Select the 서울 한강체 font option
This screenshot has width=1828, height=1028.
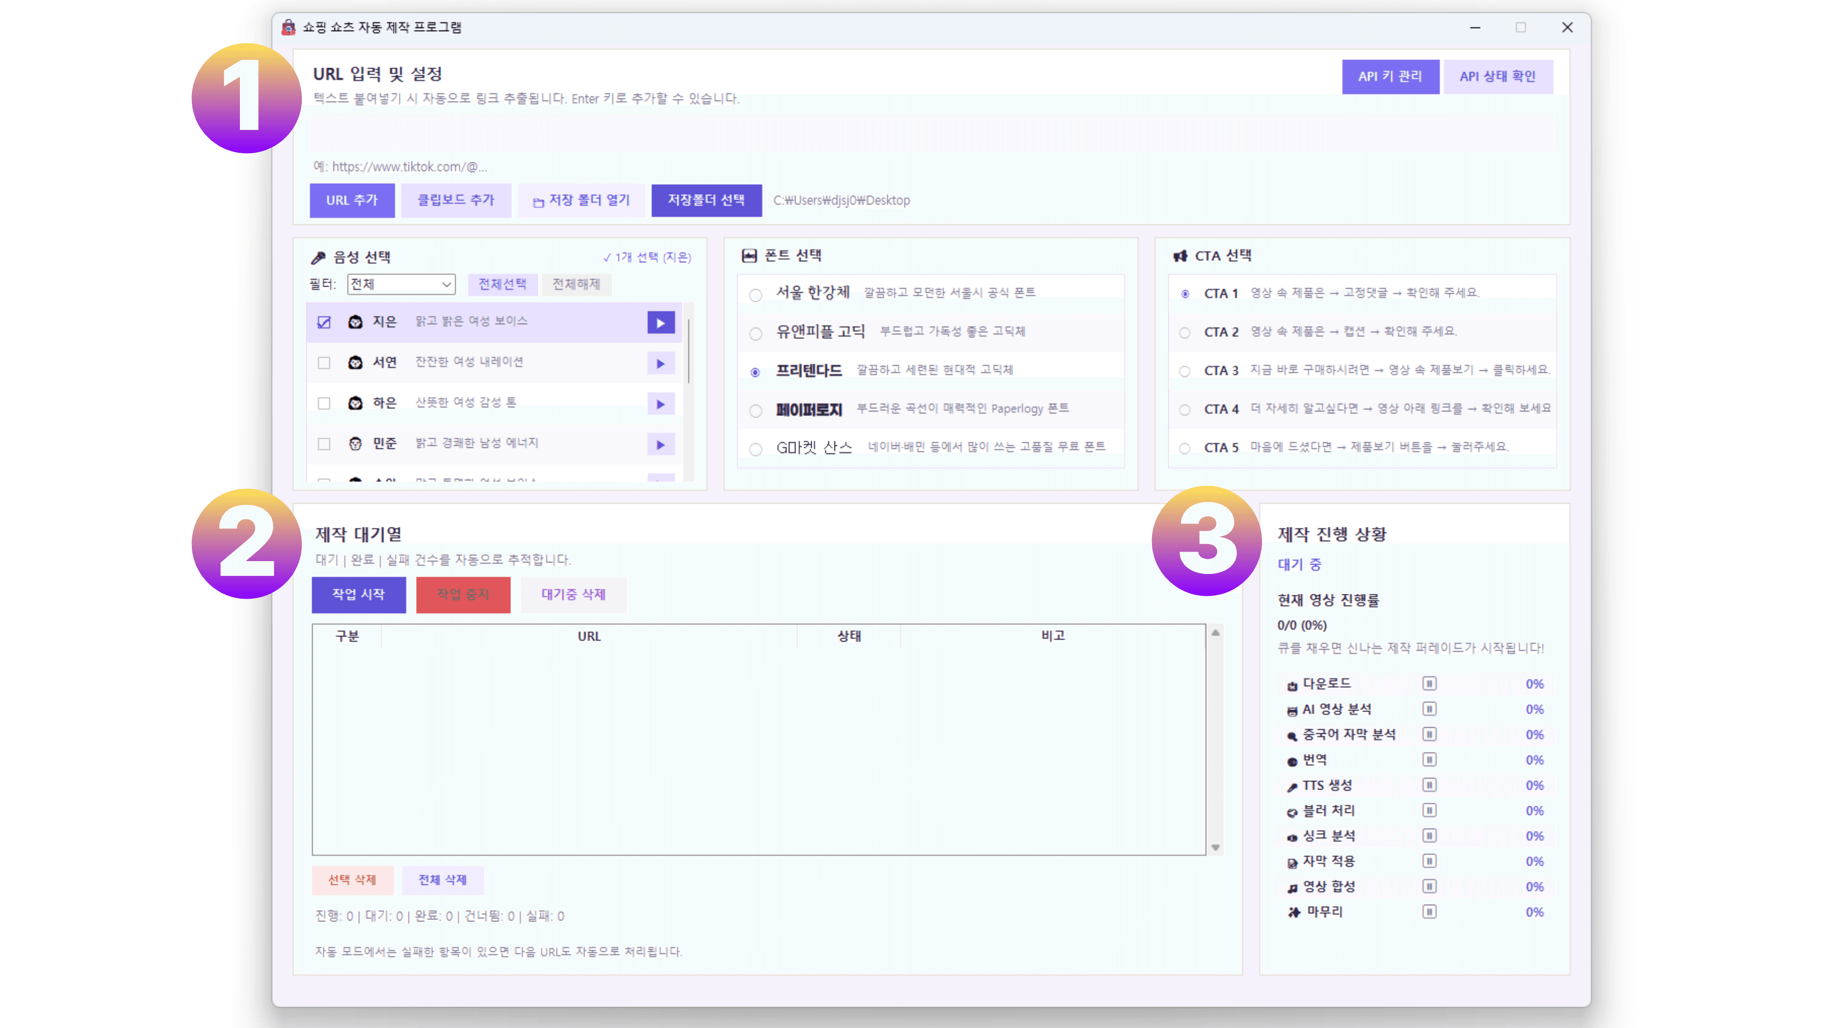(756, 295)
